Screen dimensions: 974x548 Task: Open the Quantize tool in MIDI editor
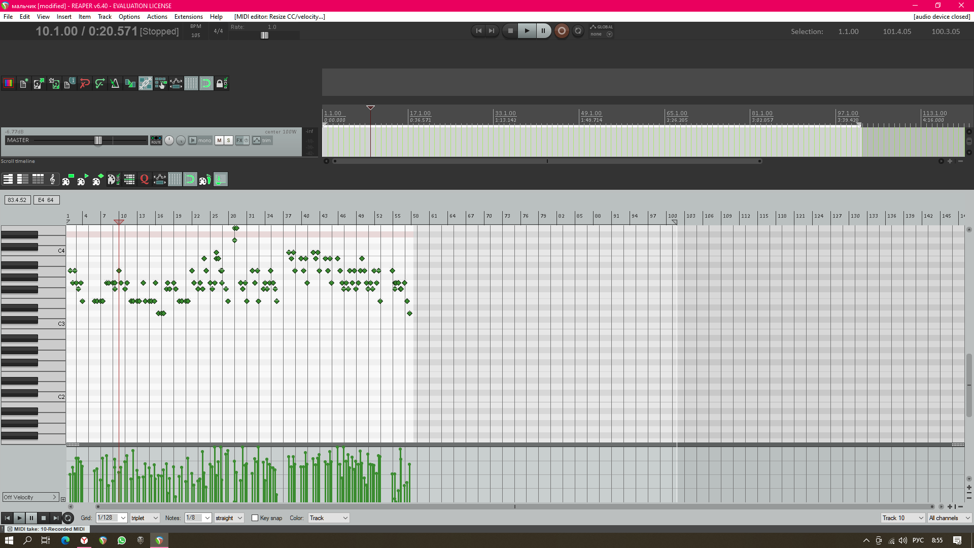pyautogui.click(x=145, y=180)
